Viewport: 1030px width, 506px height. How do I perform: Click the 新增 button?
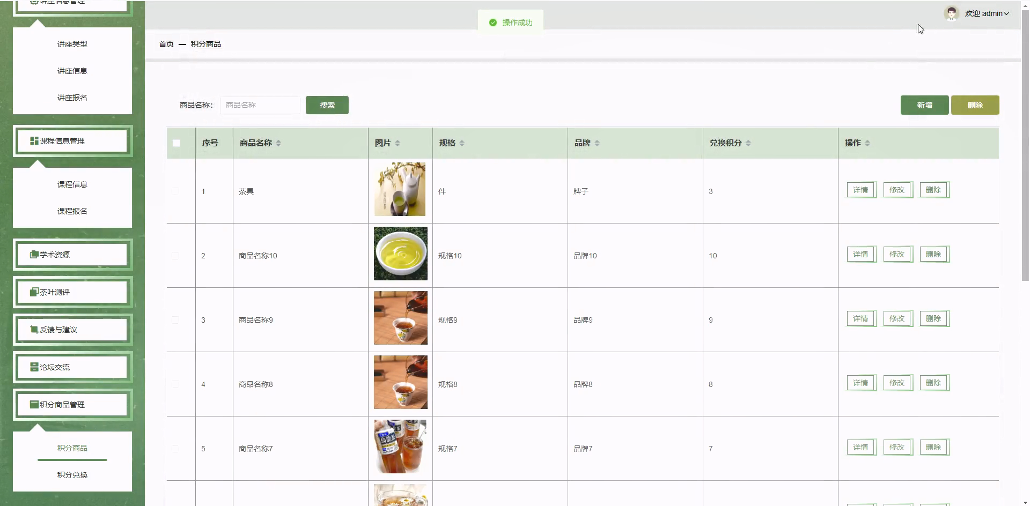(x=924, y=105)
